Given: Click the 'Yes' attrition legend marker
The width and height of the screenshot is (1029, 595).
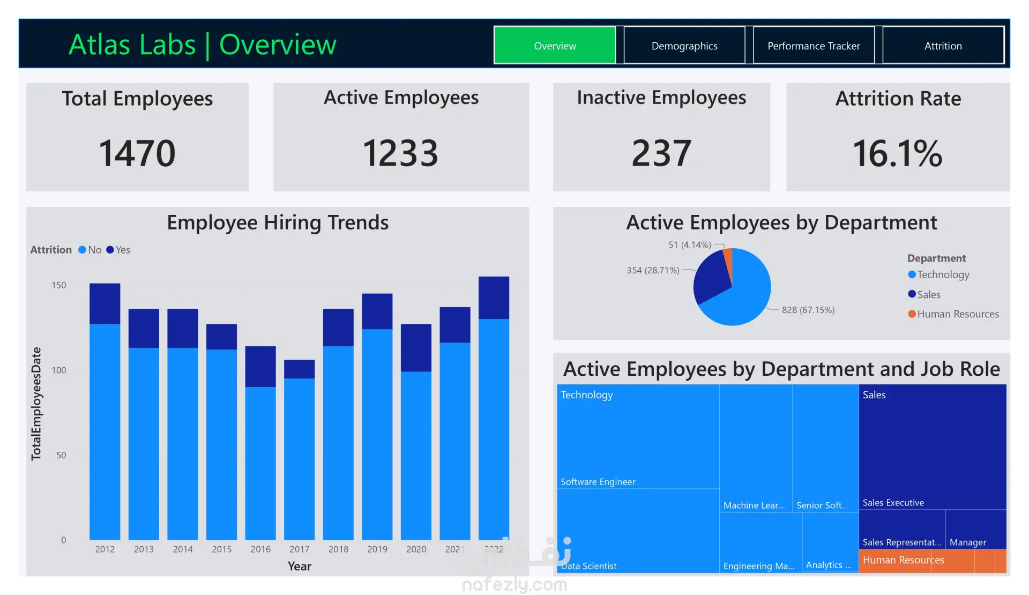Looking at the screenshot, I should (x=110, y=250).
